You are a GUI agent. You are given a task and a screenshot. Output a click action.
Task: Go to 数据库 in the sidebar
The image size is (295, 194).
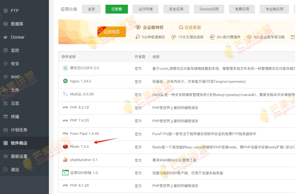(17, 24)
